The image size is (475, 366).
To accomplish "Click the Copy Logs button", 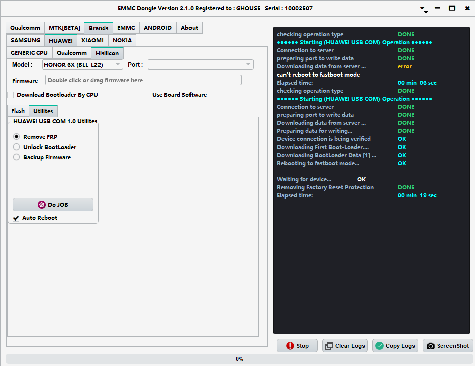I will pos(395,346).
